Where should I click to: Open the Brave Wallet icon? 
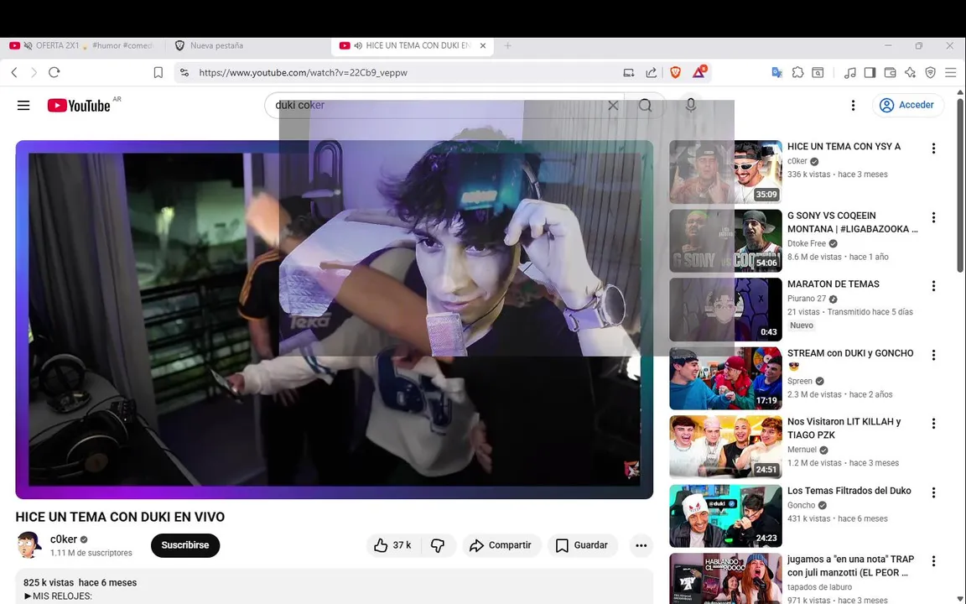891,73
